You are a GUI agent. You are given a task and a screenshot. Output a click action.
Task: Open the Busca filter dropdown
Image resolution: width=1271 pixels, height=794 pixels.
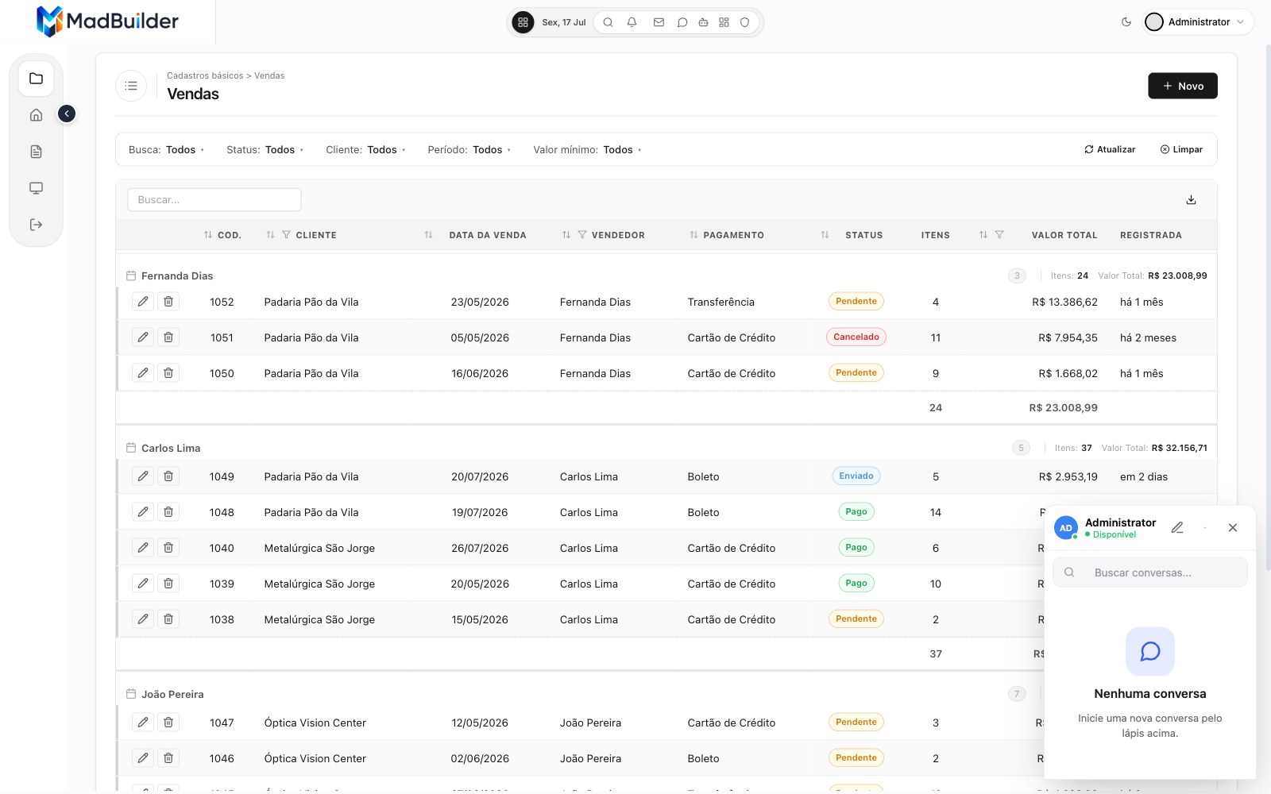[x=166, y=150]
